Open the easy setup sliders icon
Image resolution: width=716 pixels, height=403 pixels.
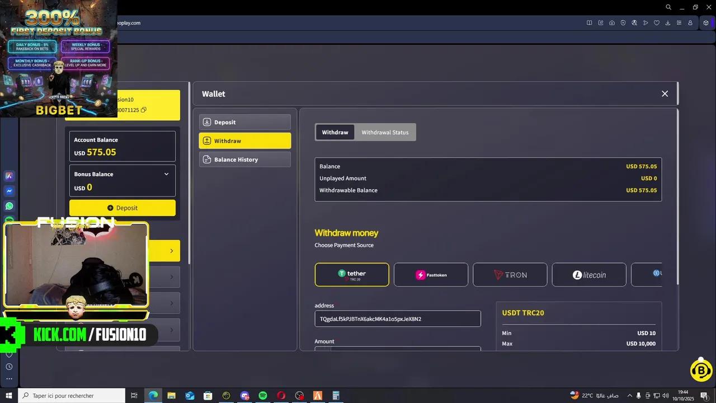pos(679,23)
